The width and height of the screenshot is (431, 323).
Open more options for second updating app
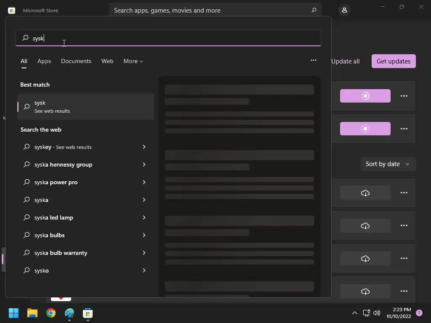click(404, 129)
